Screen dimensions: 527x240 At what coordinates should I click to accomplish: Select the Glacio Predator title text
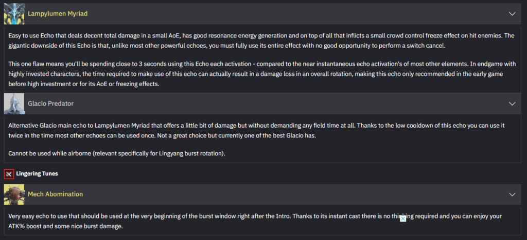point(50,104)
